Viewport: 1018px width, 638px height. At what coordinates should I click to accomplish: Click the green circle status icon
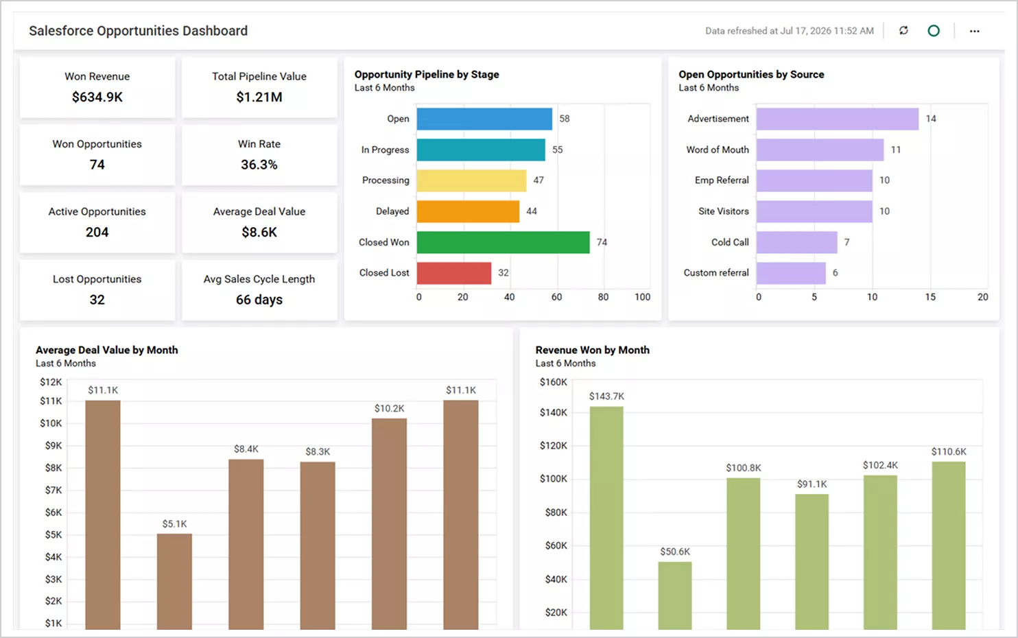(934, 31)
